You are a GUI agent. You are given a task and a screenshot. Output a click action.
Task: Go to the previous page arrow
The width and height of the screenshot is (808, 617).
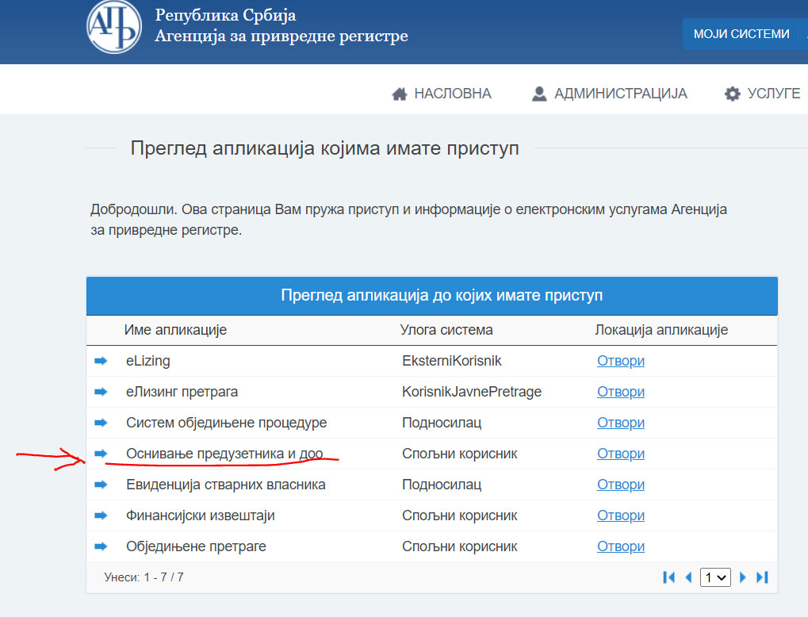688,577
